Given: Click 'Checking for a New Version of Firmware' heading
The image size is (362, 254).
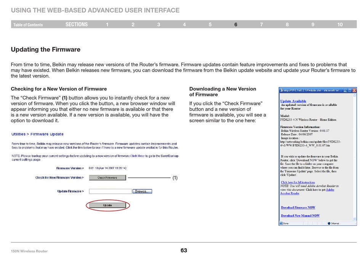Looking at the screenshot, I should (x=59, y=89).
